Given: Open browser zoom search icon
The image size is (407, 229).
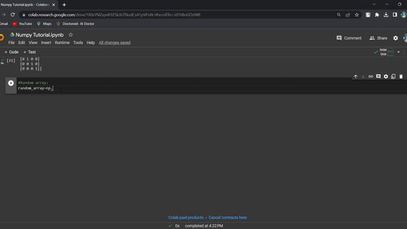Looking at the screenshot, I should [x=339, y=15].
